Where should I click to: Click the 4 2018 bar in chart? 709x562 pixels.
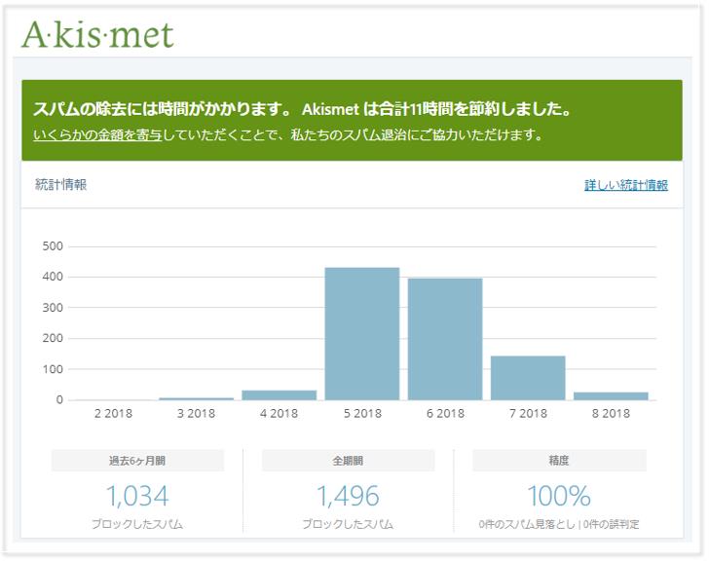click(x=279, y=395)
